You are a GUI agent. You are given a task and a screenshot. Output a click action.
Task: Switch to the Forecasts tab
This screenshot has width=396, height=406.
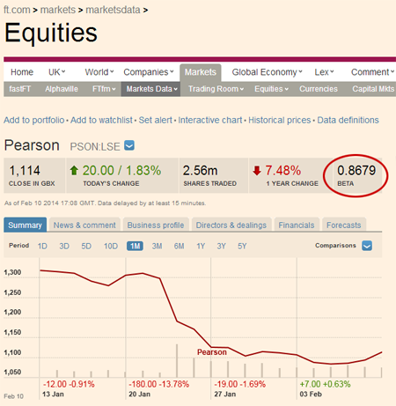pos(344,225)
